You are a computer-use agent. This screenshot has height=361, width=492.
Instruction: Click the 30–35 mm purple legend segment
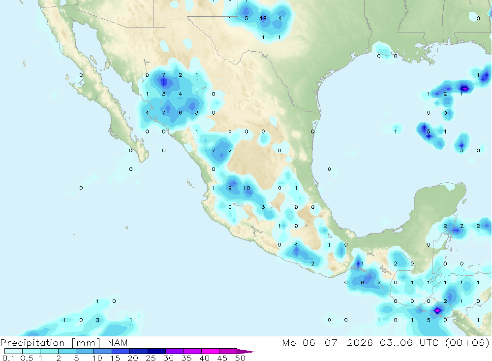pos(174,351)
